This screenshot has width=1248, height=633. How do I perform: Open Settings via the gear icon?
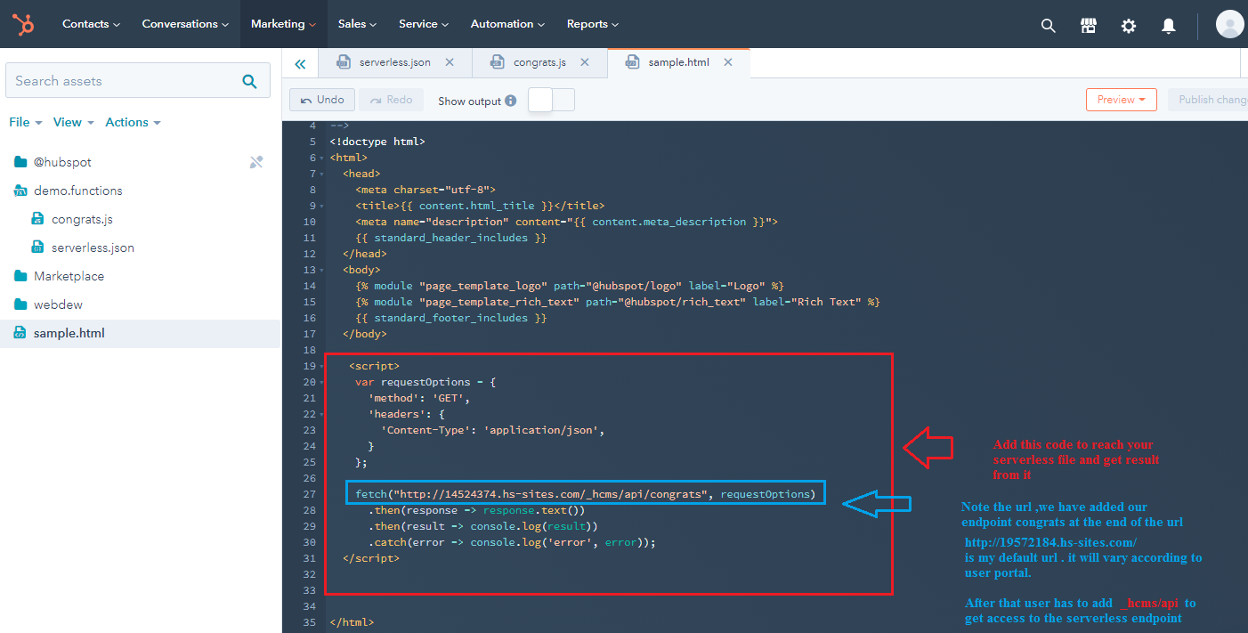1128,26
